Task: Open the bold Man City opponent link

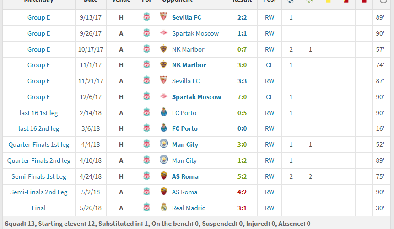Action: [185, 144]
